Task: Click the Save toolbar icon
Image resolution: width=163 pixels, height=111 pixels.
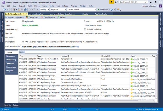Action: [x=22, y=9]
